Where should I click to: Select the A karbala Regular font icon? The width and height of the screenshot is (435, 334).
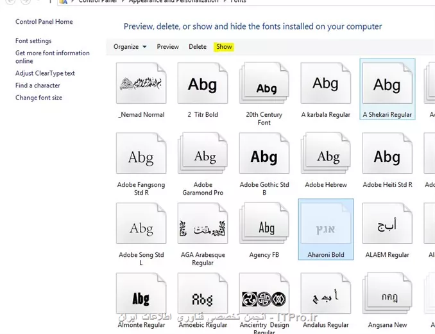pos(326,83)
